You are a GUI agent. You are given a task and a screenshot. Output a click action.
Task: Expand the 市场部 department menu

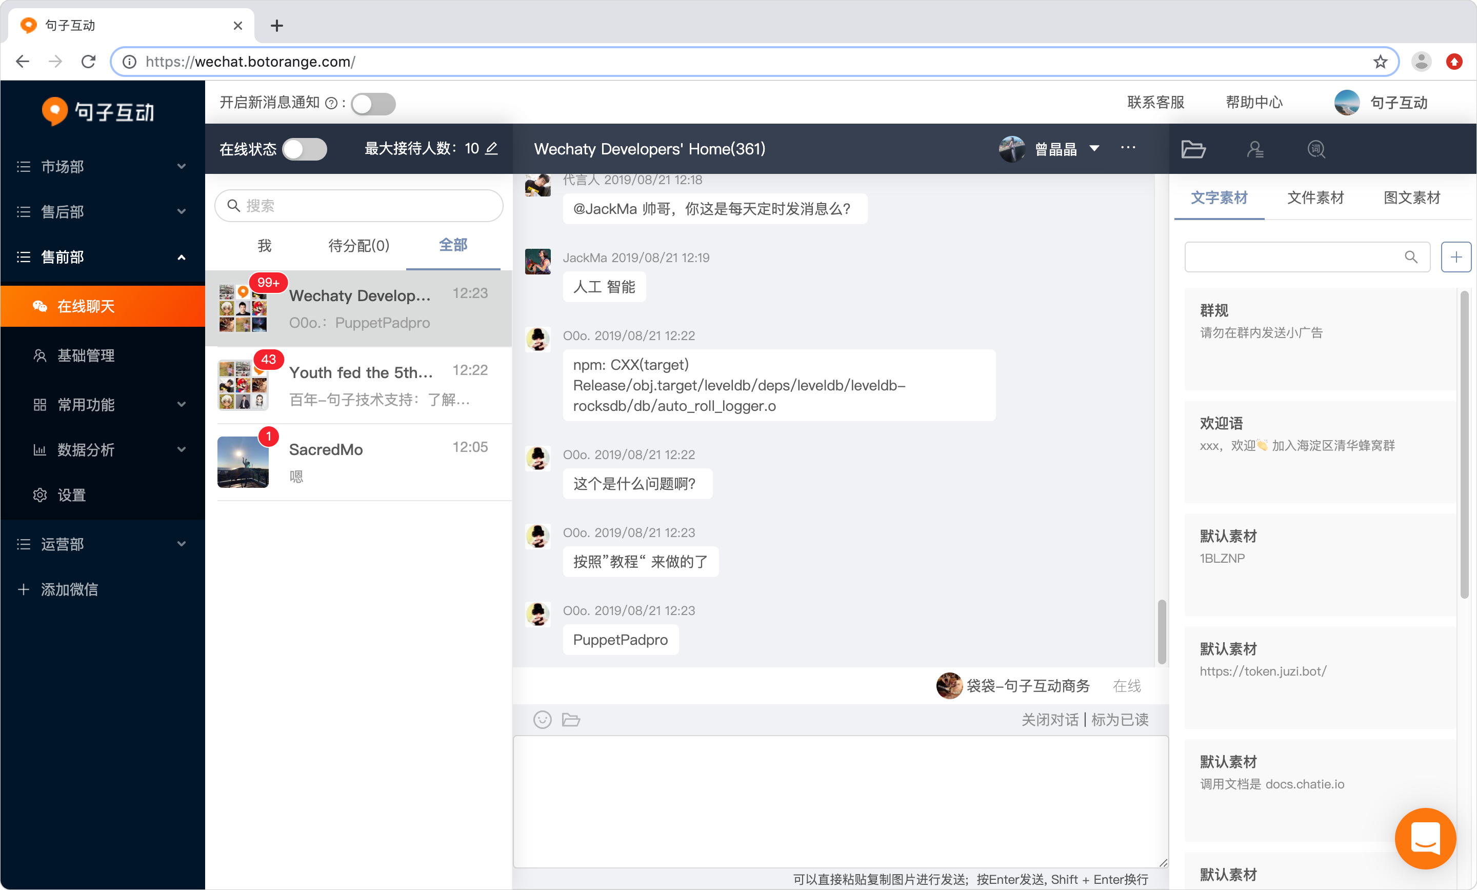[102, 166]
